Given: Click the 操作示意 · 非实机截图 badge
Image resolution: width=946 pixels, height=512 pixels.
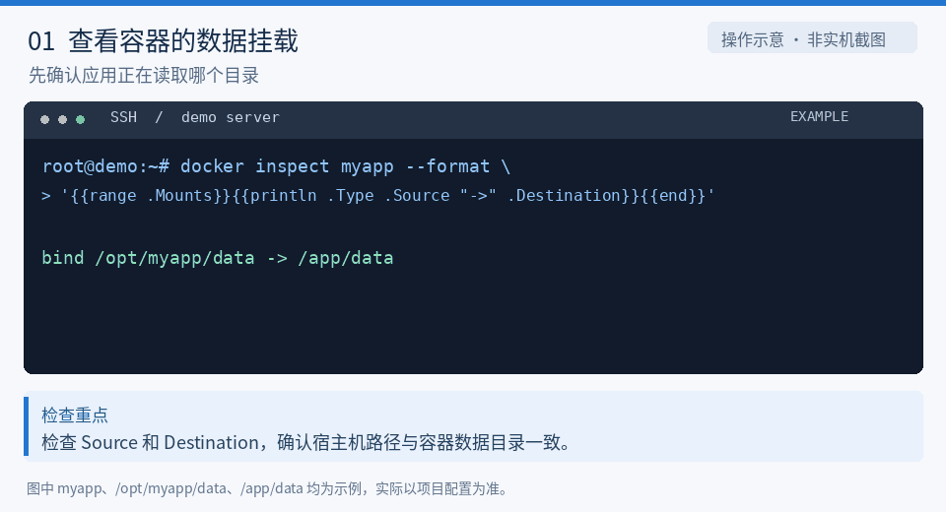Looking at the screenshot, I should click(x=812, y=38).
